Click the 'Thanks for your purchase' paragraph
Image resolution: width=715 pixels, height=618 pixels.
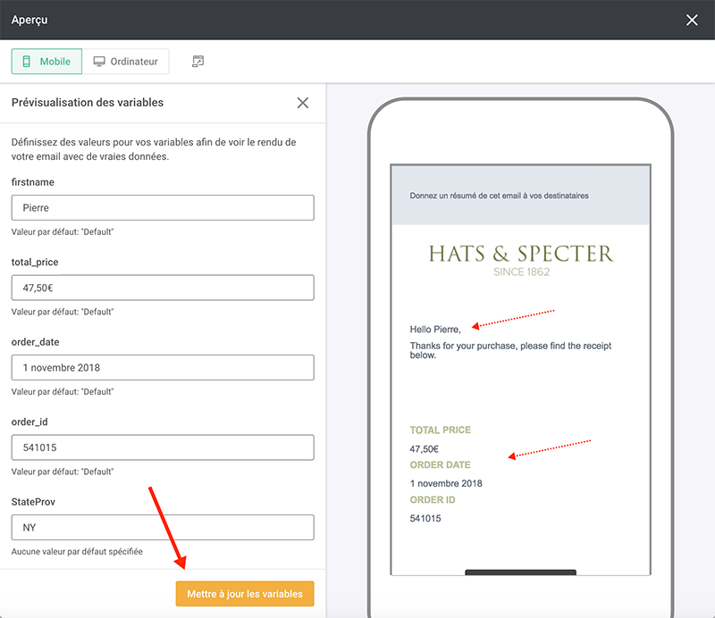pos(510,350)
